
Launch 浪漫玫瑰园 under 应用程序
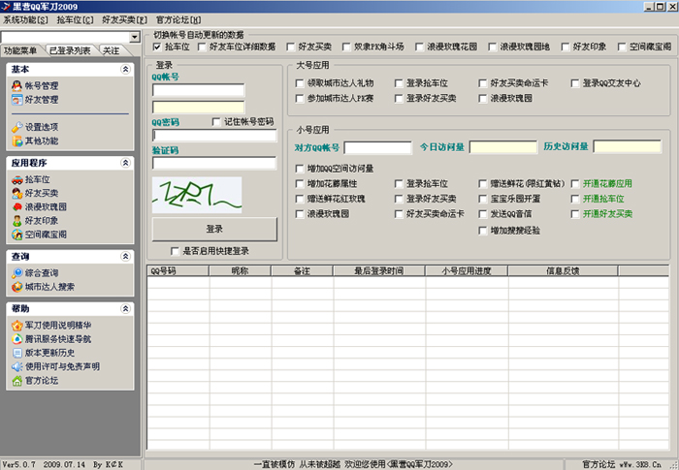tap(45, 206)
